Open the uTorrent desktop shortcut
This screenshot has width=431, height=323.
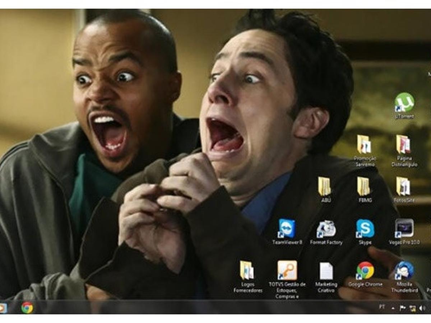tap(404, 106)
